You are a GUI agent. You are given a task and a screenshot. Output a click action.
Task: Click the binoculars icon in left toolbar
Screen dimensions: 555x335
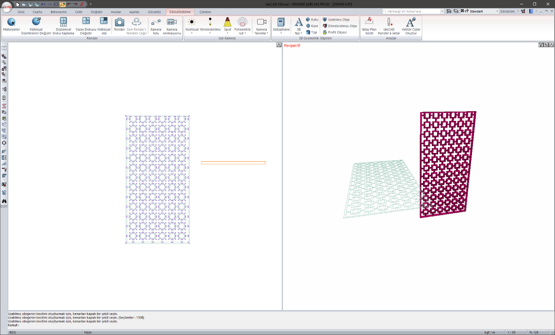pos(4,201)
